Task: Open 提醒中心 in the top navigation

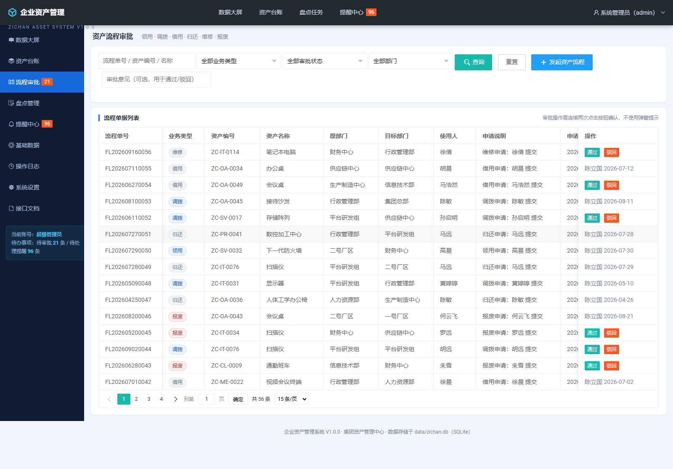Action: point(352,12)
